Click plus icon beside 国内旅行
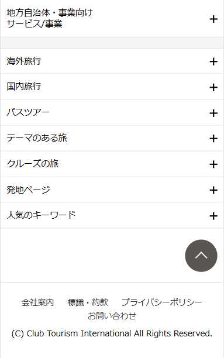 tap(213, 87)
